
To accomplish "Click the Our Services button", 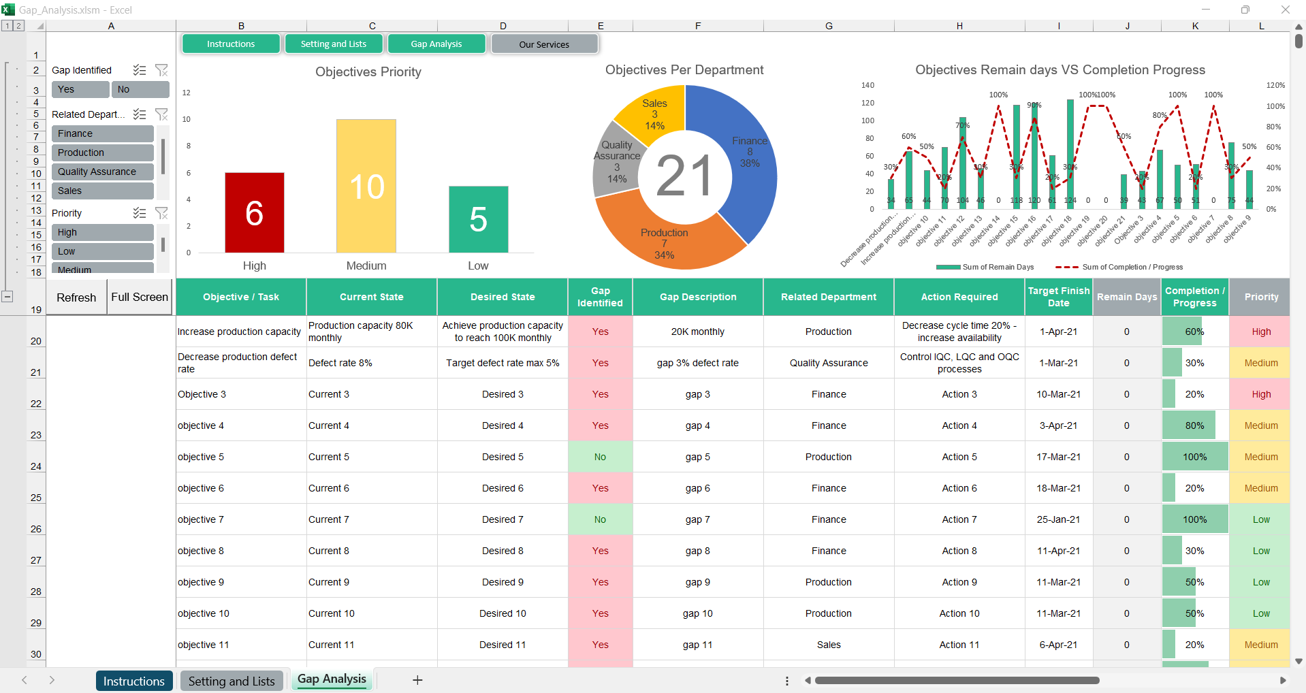I will tap(544, 44).
